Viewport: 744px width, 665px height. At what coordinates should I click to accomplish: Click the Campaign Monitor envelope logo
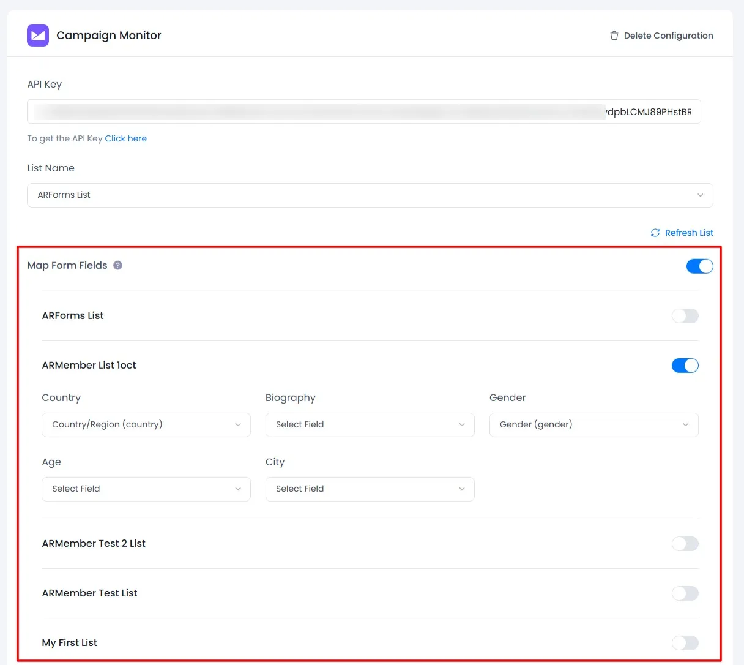(x=38, y=36)
